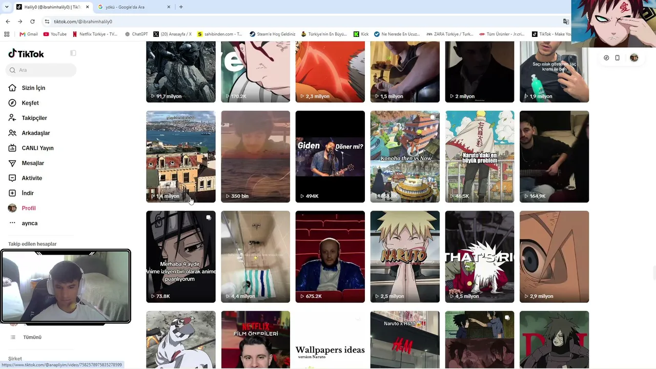Click the browser forward arrow
Screen dimensions: 656x369
pyautogui.click(x=20, y=22)
